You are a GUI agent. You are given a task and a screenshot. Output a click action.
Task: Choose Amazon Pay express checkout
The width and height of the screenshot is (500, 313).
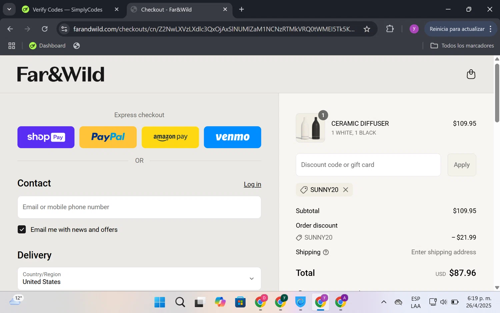pos(170,137)
